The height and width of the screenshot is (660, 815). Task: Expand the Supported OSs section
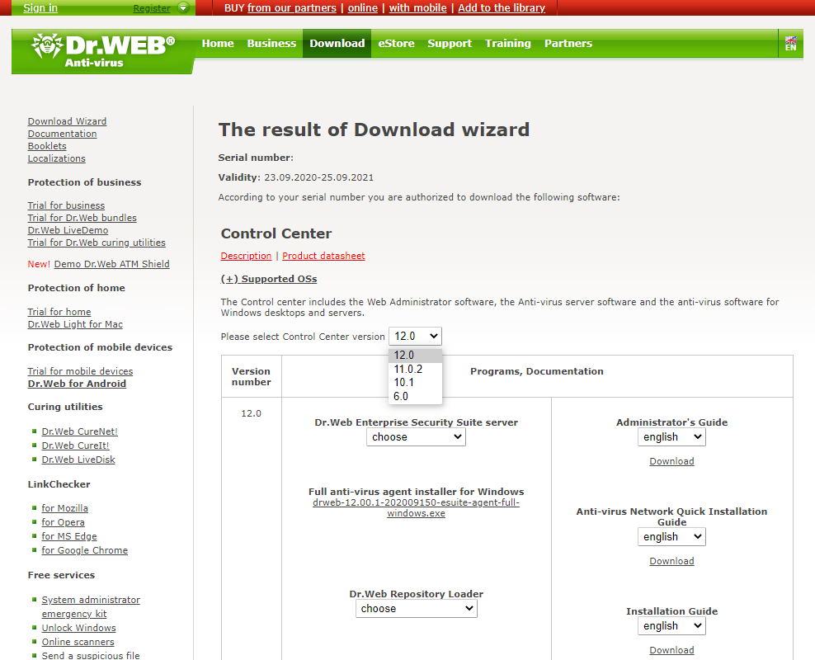pos(269,279)
